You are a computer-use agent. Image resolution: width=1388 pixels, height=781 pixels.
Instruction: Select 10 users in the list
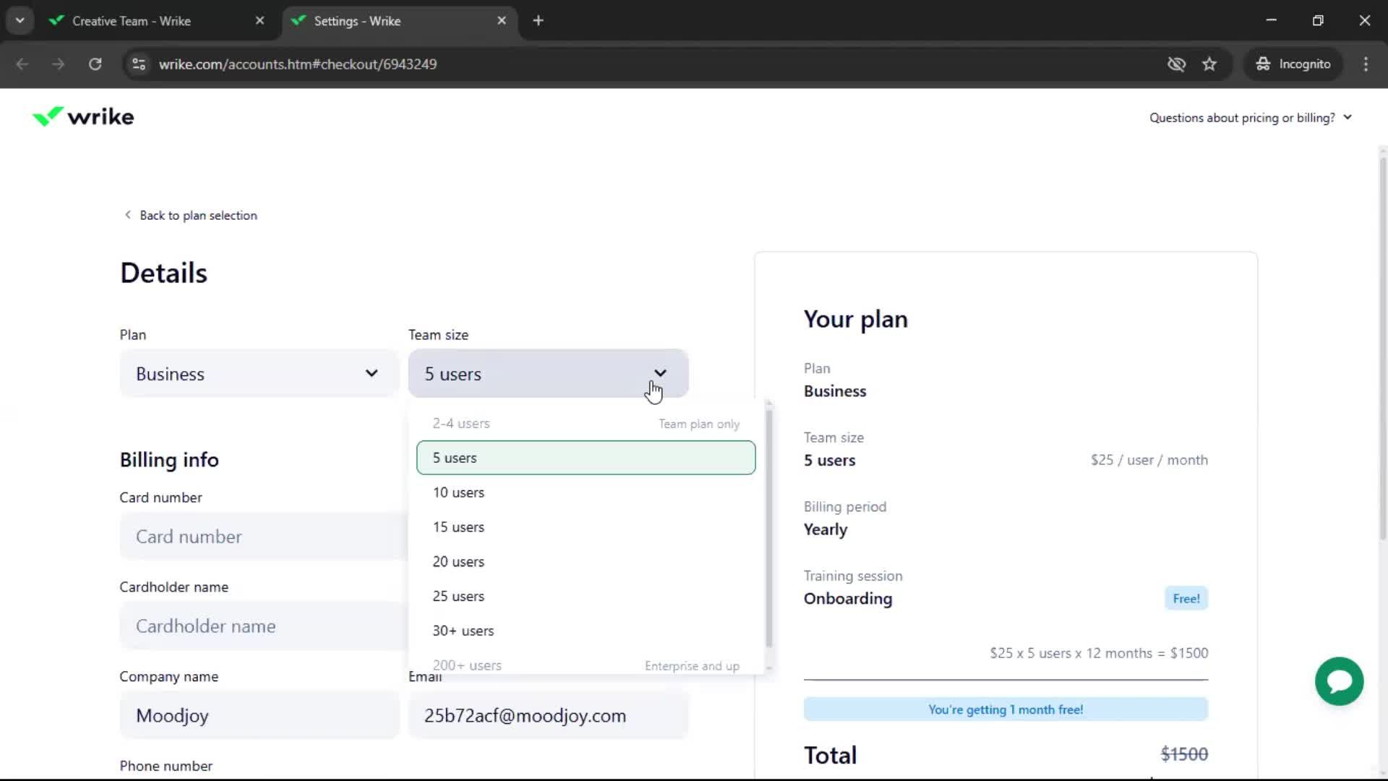[x=586, y=492]
